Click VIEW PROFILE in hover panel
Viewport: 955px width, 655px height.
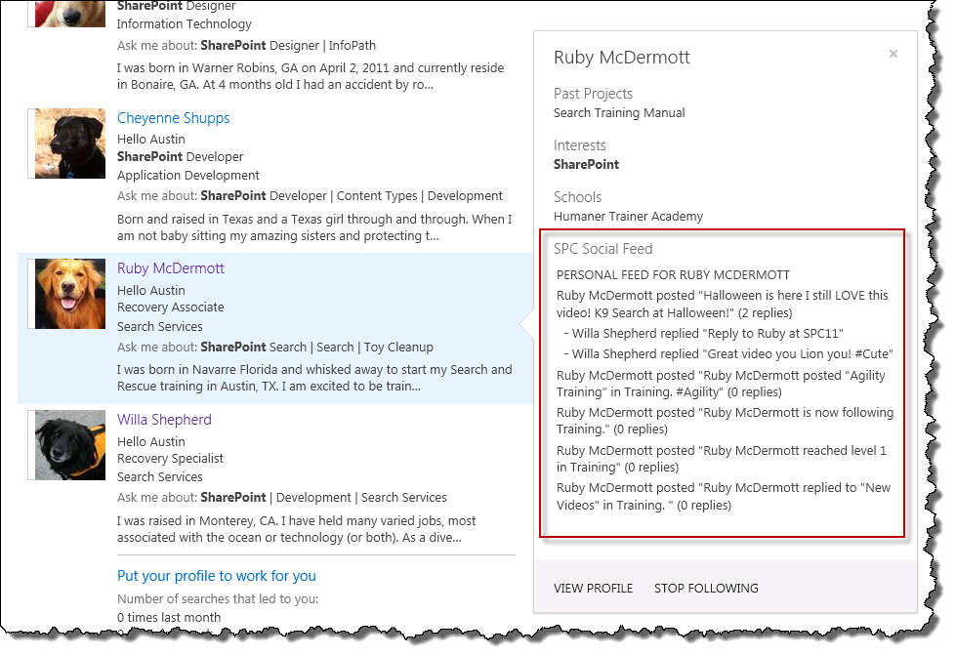(593, 588)
